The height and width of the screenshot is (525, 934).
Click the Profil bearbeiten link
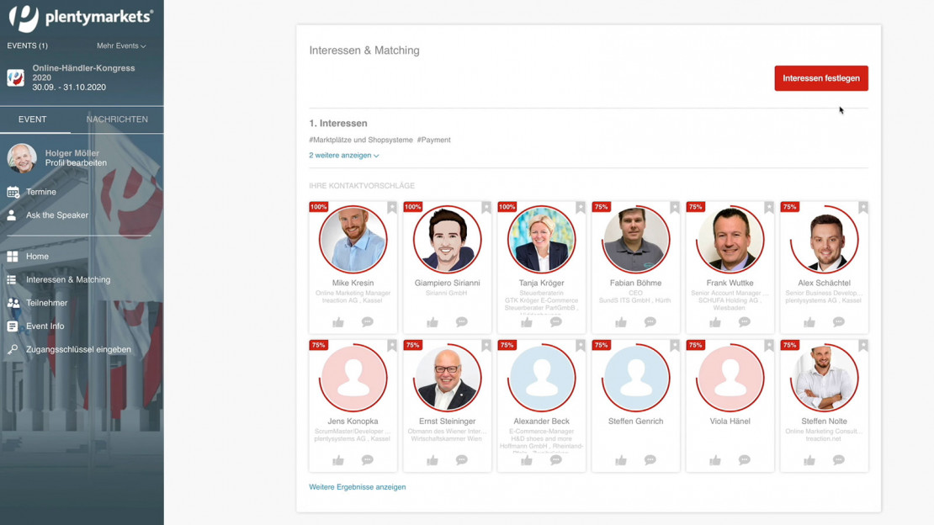coord(76,162)
